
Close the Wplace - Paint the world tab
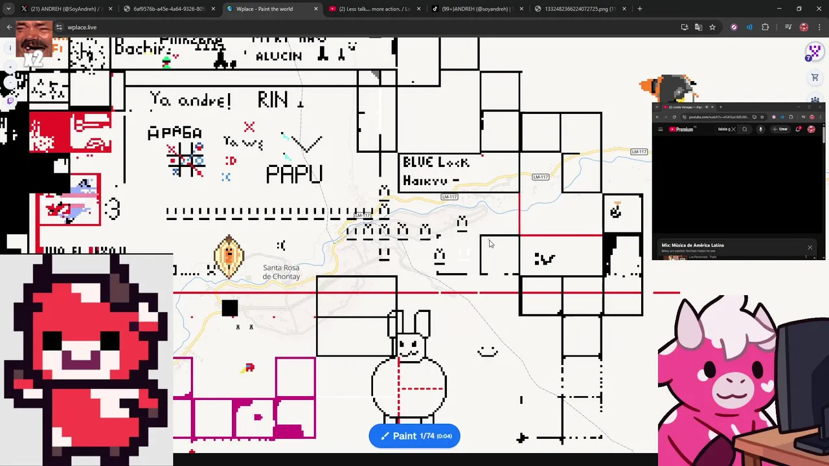pos(315,9)
